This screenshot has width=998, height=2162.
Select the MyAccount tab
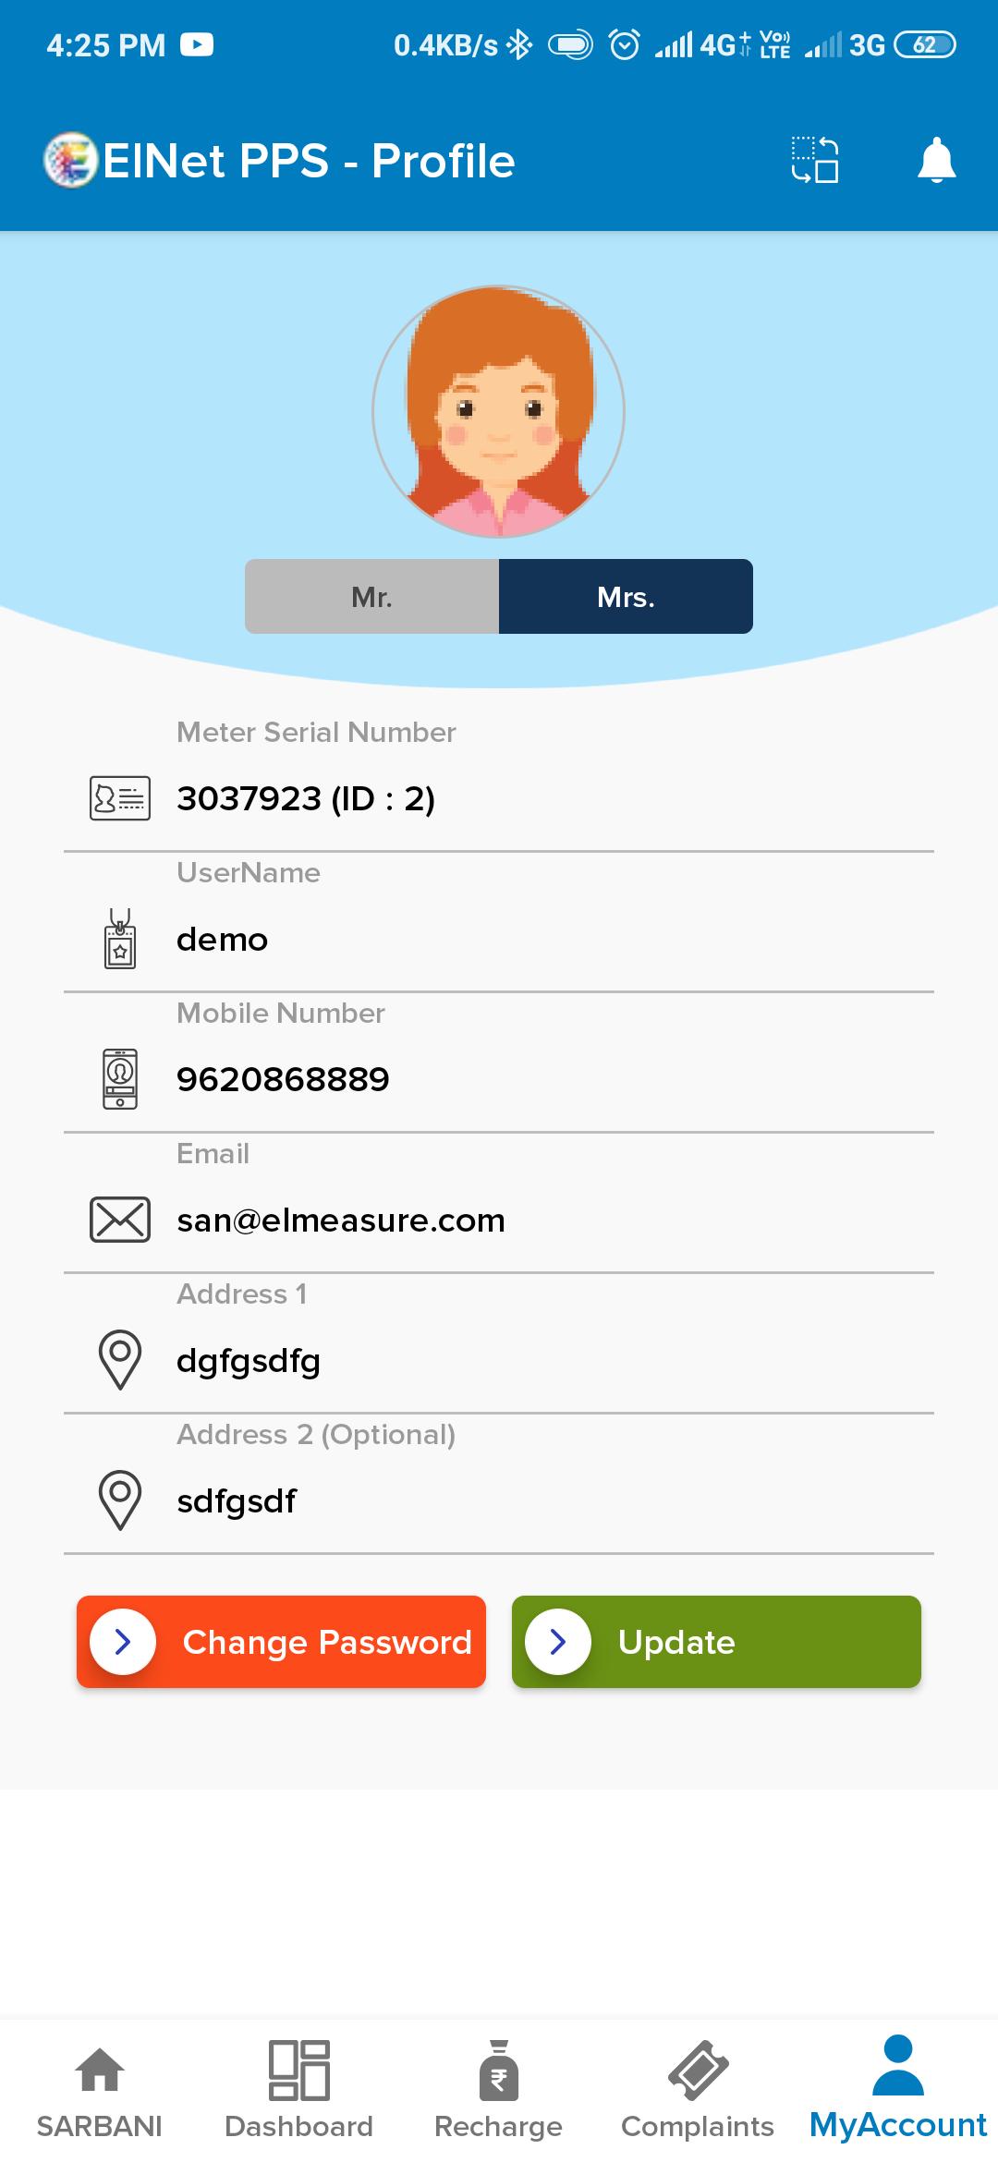898,2091
